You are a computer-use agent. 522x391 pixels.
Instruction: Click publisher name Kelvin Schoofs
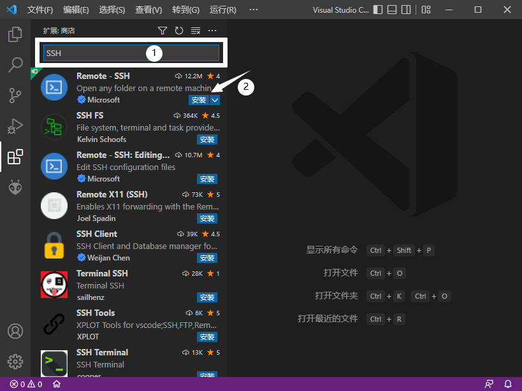101,139
